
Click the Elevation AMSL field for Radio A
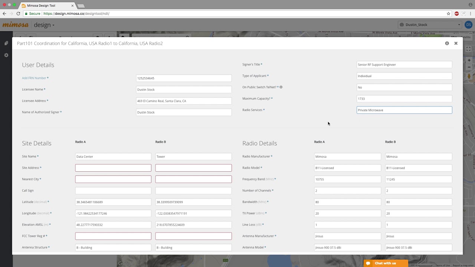(113, 225)
